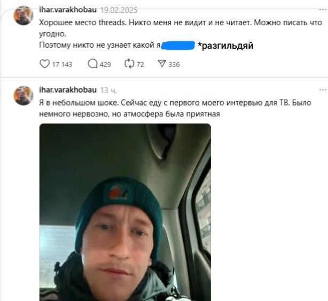Viewport: 328px width, 301px height.
Task: Click the blue redacted word in the first post
Action: [x=178, y=46]
